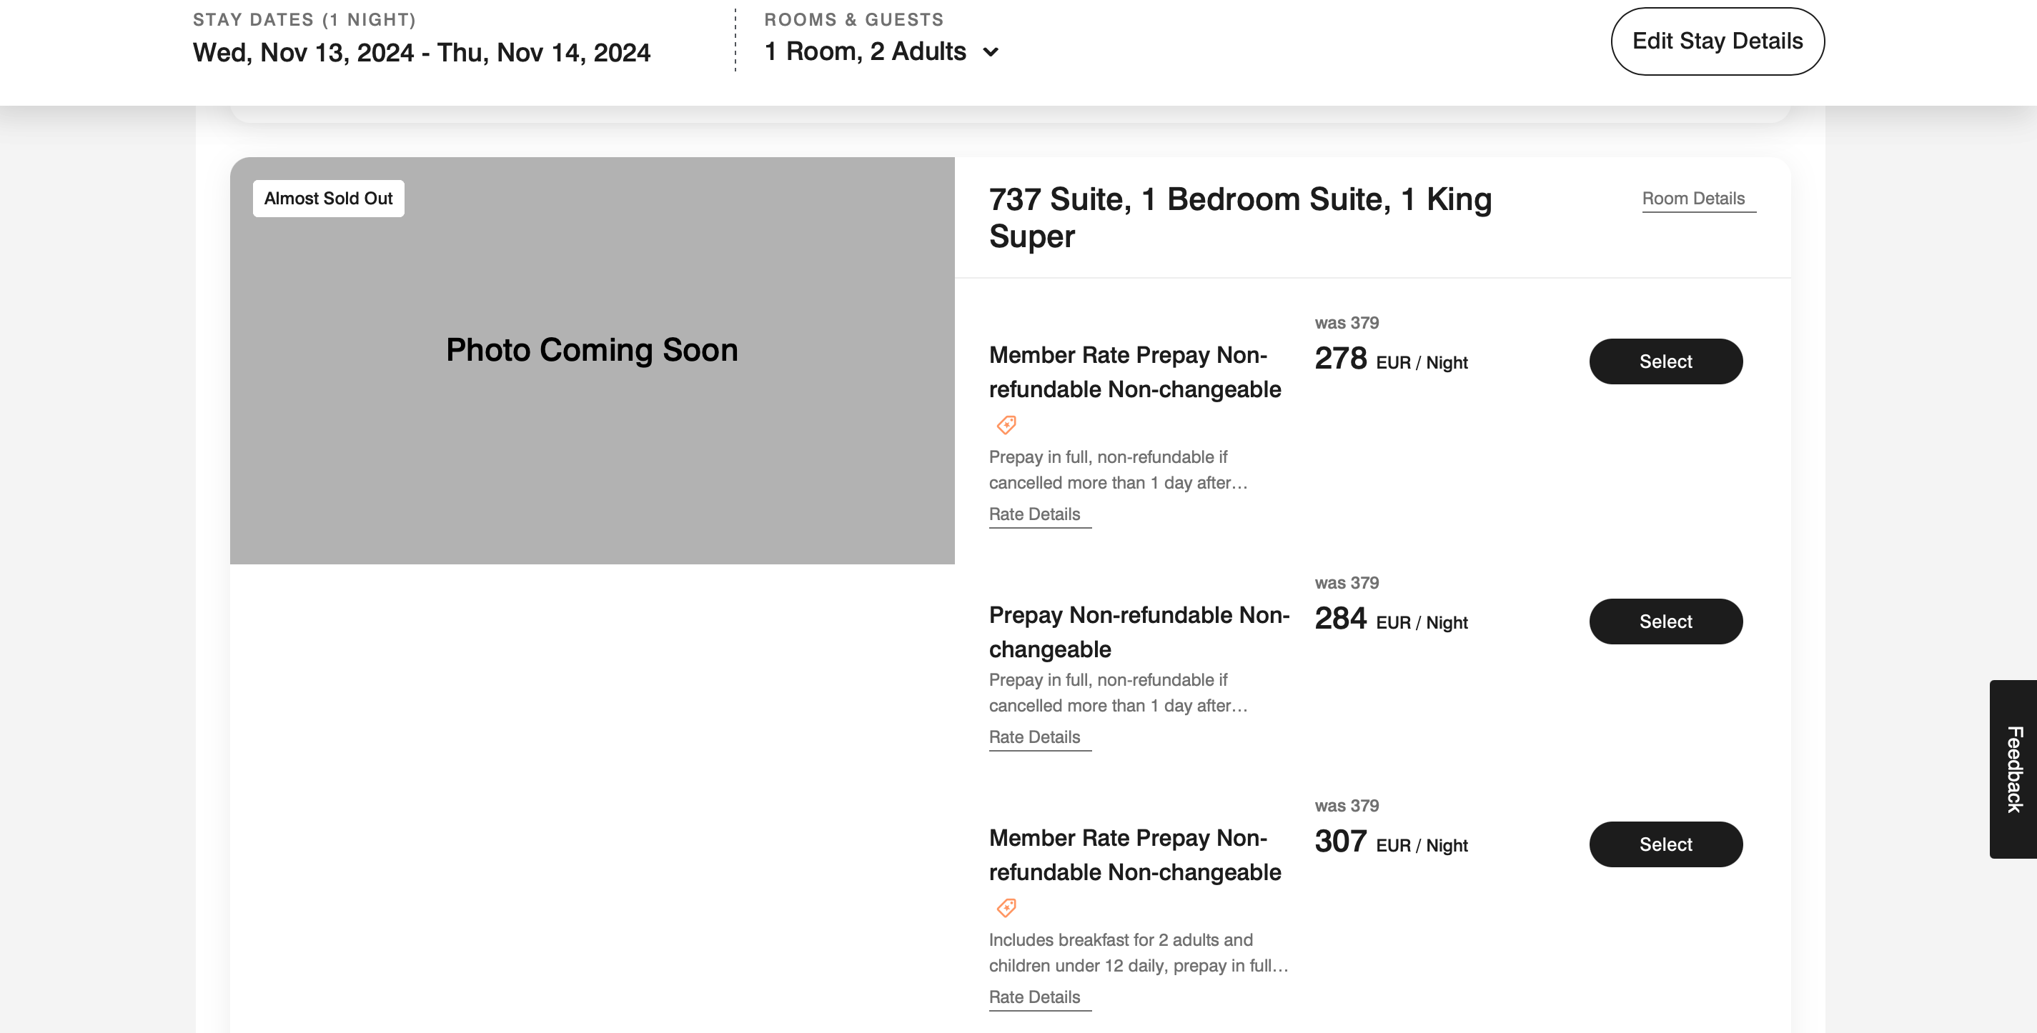Click the stay dates Nov 13 - Nov 14

422,53
